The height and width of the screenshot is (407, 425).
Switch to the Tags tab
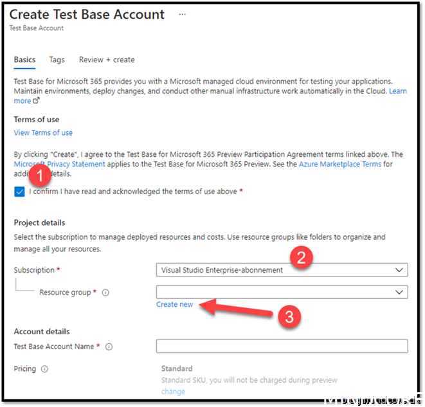click(x=57, y=60)
